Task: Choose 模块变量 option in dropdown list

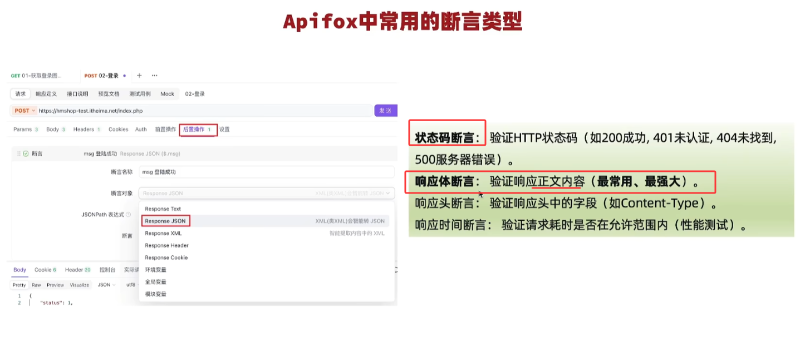Action: click(267, 294)
